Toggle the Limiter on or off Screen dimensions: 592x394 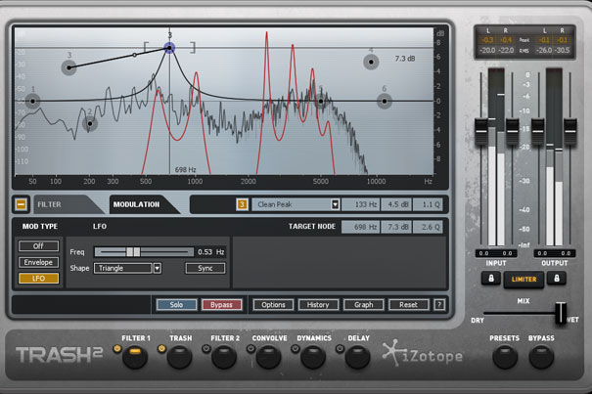point(524,280)
